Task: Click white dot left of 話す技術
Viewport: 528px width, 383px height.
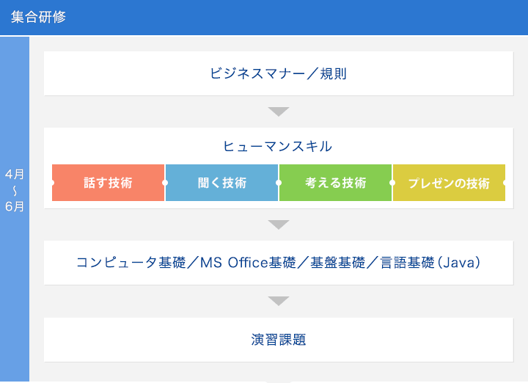Action: click(52, 183)
